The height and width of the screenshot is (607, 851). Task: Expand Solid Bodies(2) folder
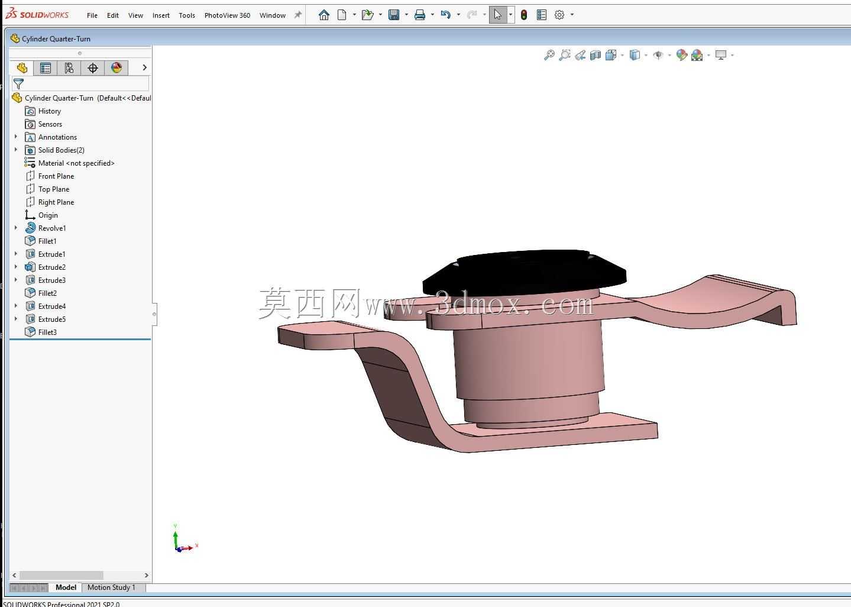click(16, 150)
